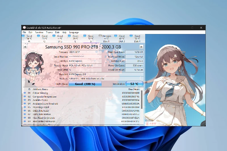
Task: Click status dot of Data Units Read row
Action: (x=25, y=111)
